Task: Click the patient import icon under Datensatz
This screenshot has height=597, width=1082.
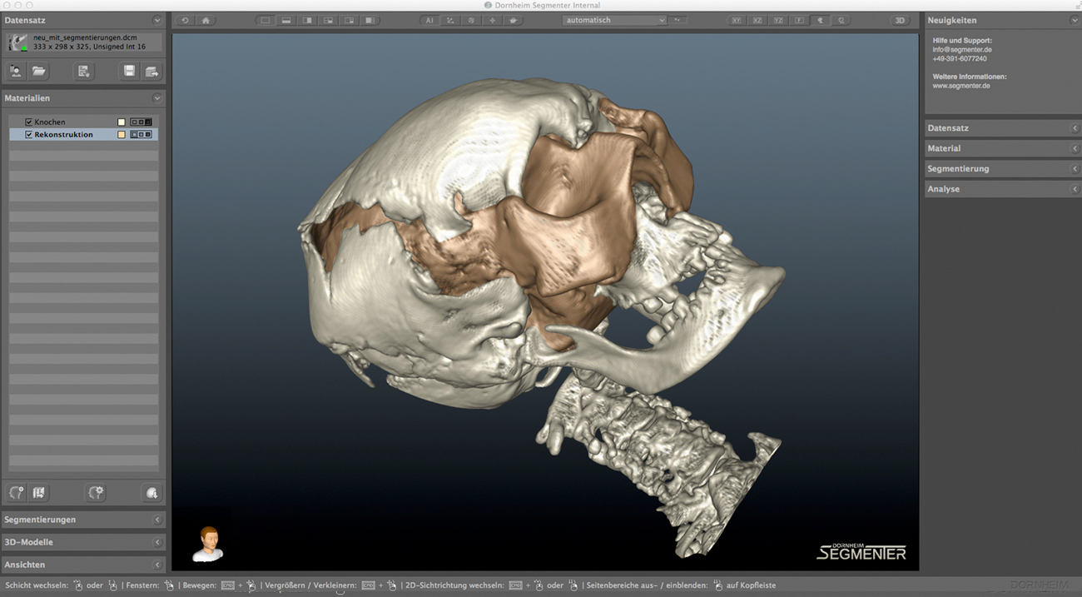Action: [16, 72]
